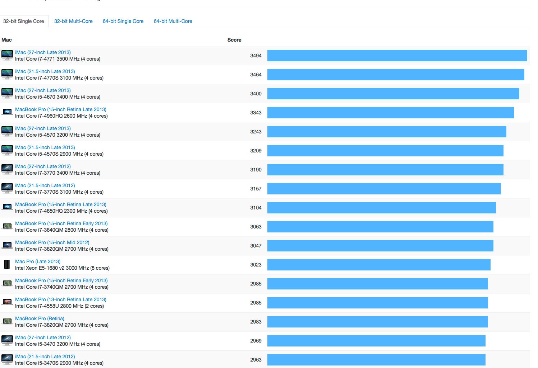Click the MacBook Pro icon beside i7-3840QM row
Image resolution: width=538 pixels, height=368 pixels.
[7, 226]
